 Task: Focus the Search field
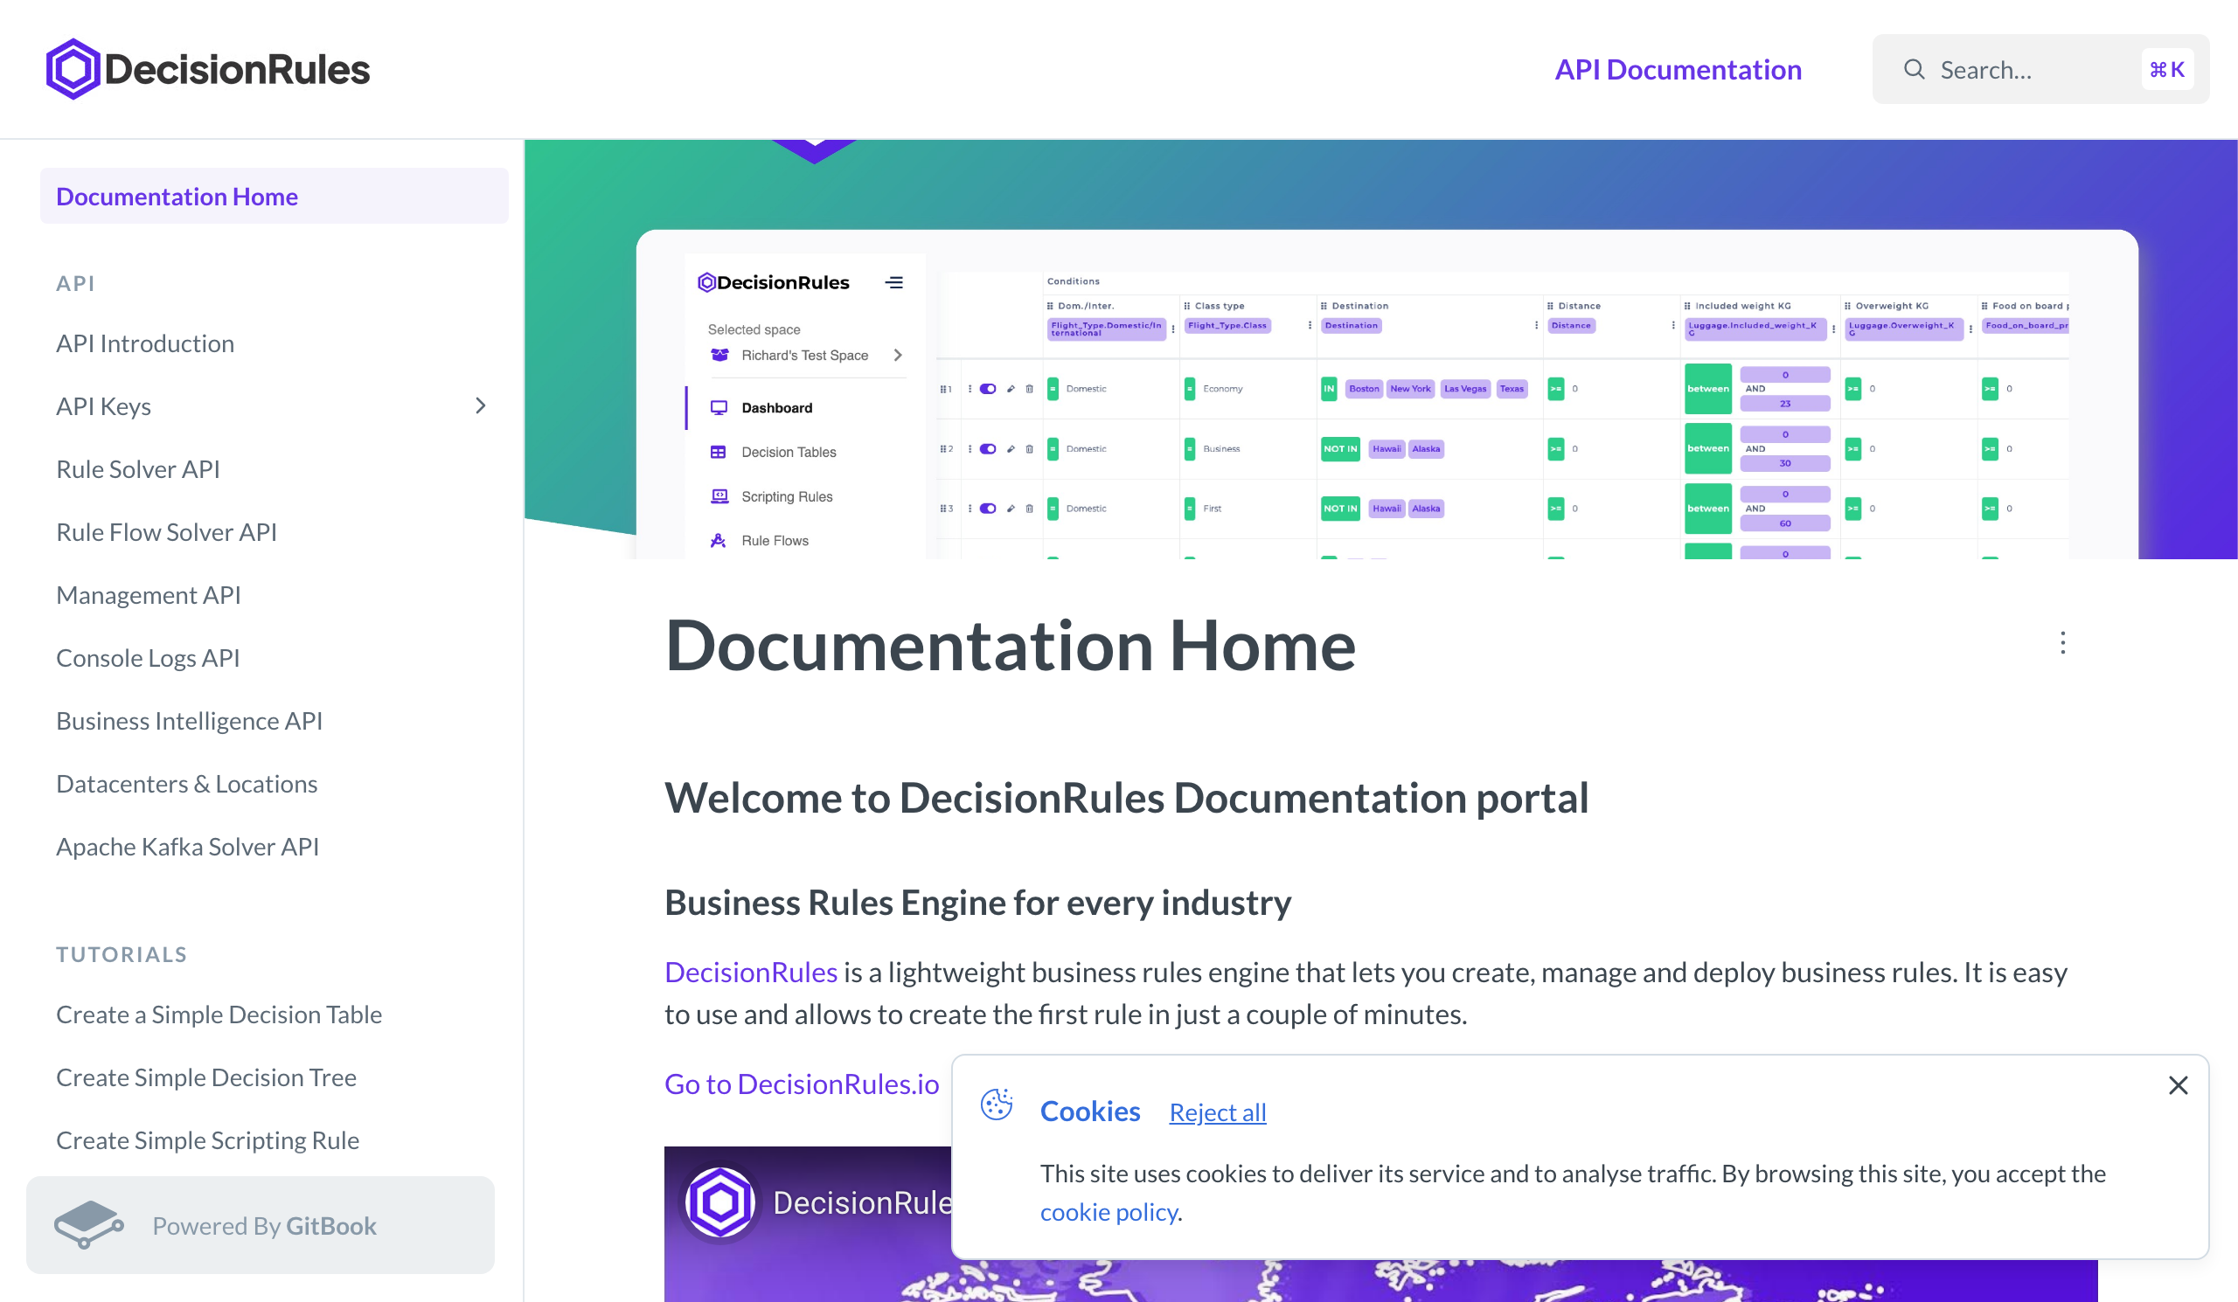(x=2040, y=69)
